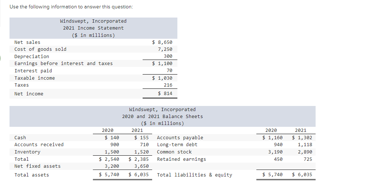Click the long-term debt value 940
The width and height of the screenshot is (369, 186).
pos(278,145)
